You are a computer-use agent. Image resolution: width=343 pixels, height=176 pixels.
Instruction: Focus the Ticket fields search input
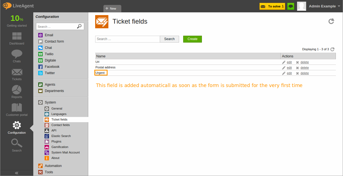pos(128,39)
